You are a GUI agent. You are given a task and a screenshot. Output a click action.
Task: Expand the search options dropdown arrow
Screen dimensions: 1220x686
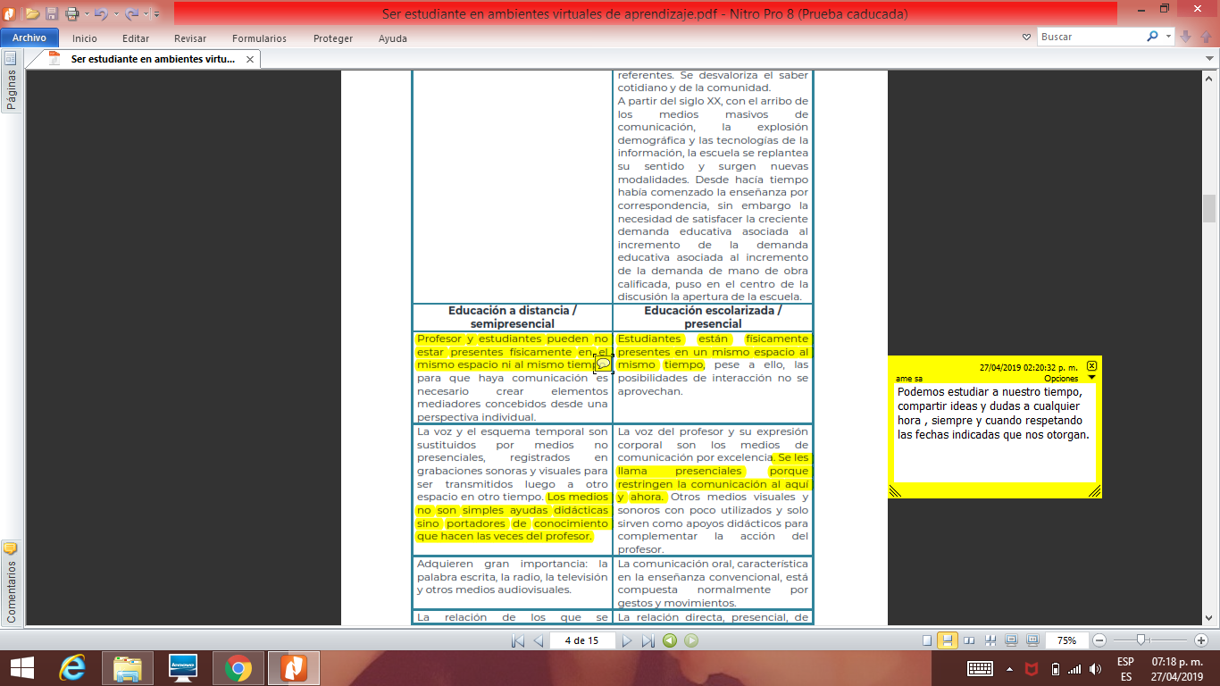(1168, 37)
